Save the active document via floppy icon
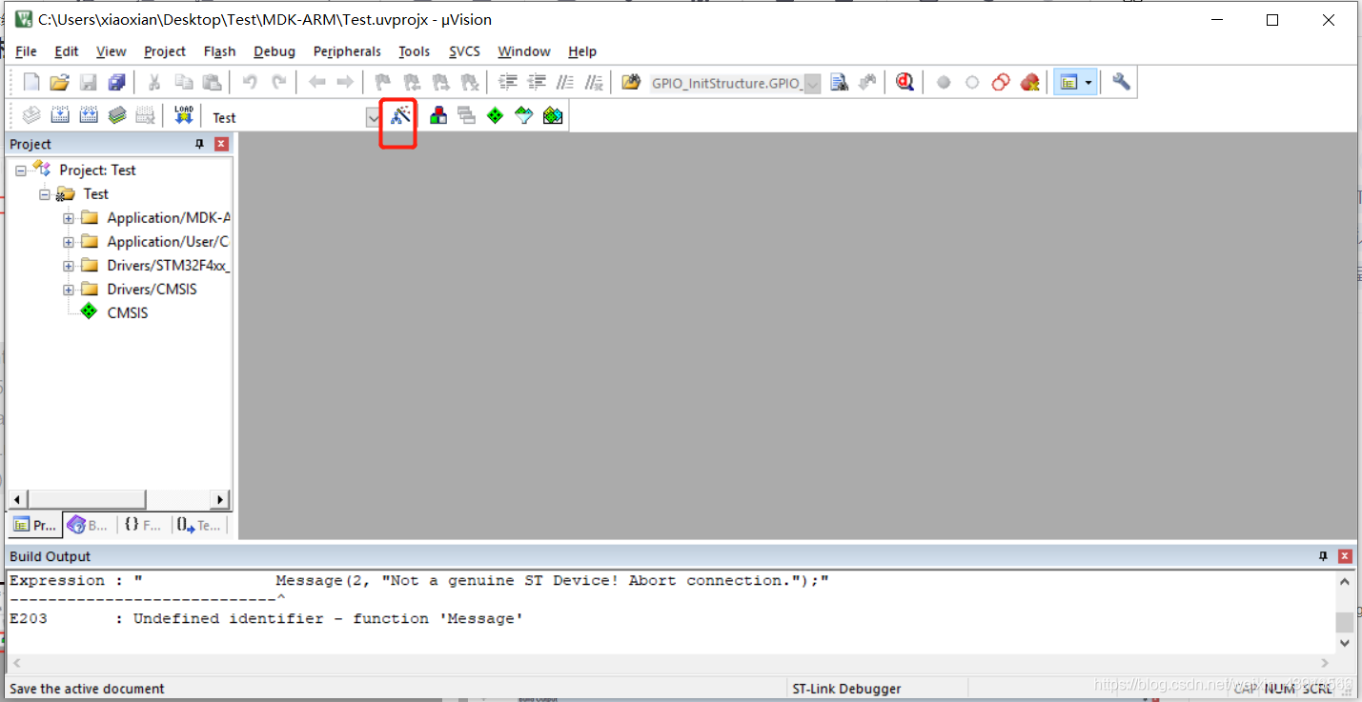Image resolution: width=1362 pixels, height=702 pixels. pos(88,83)
